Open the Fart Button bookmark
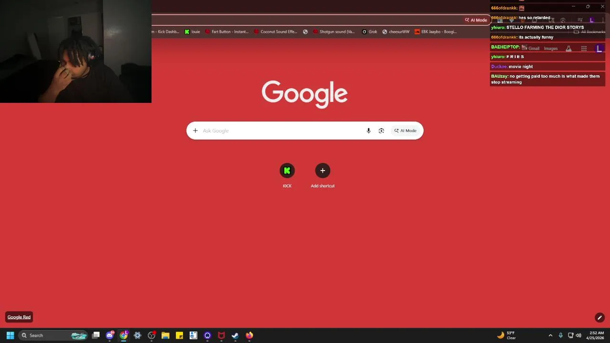The height and width of the screenshot is (343, 610). click(x=227, y=32)
